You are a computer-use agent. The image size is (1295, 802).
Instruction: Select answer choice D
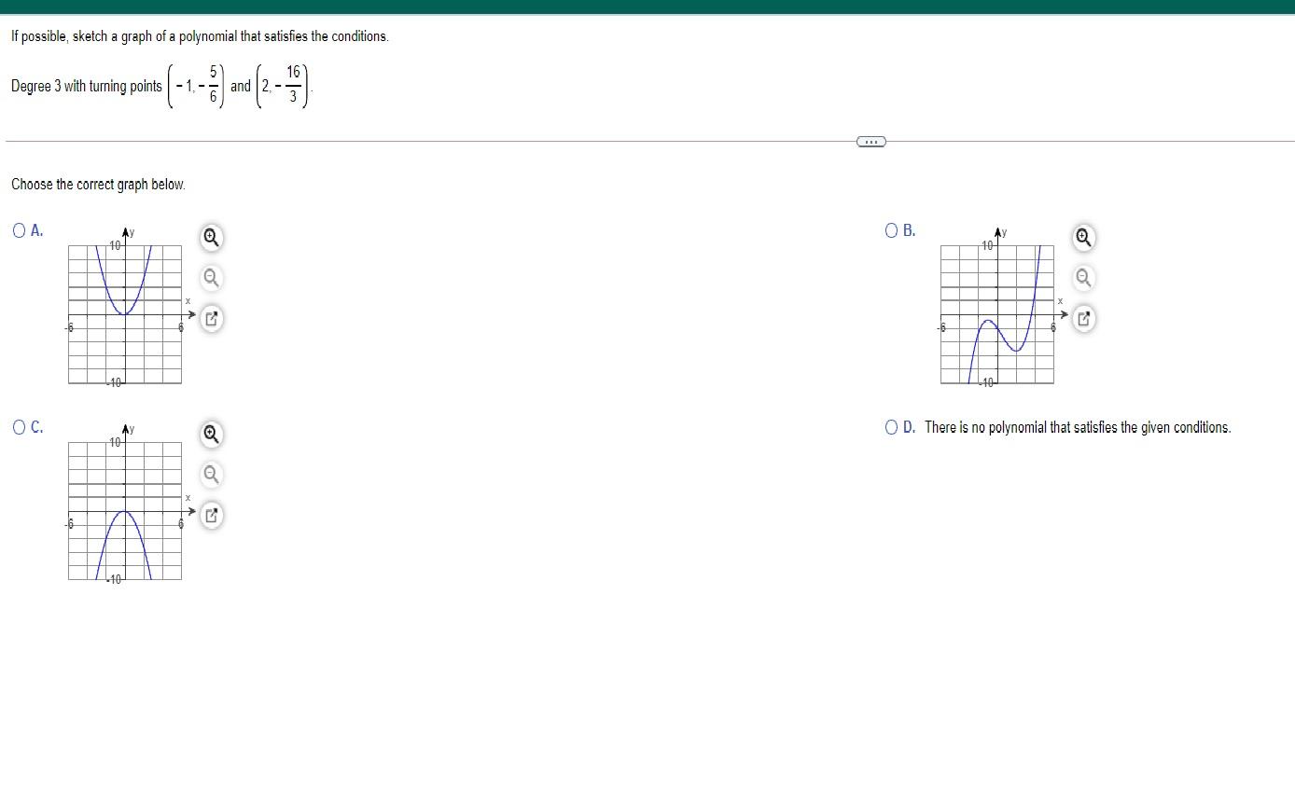coord(890,427)
